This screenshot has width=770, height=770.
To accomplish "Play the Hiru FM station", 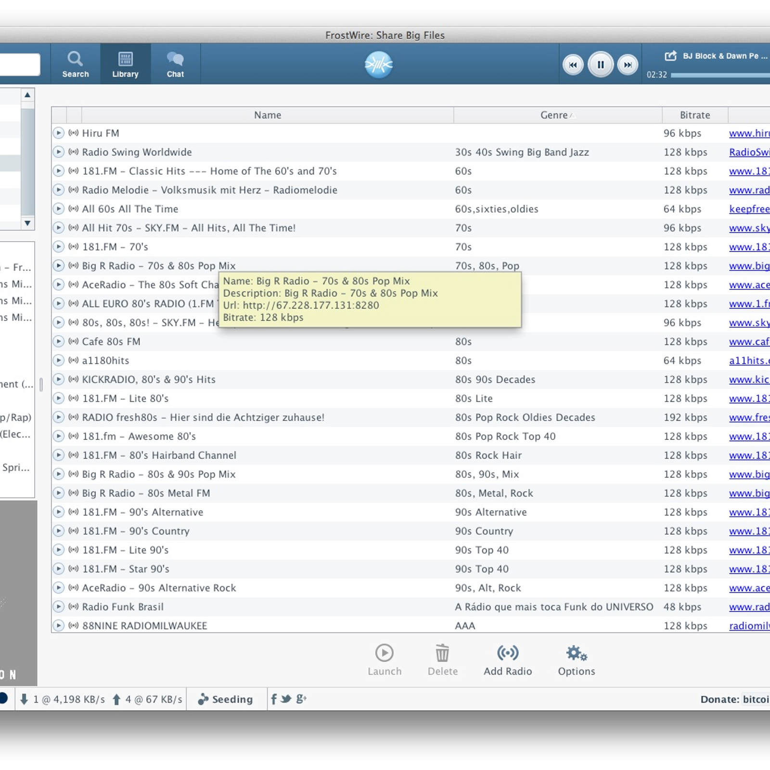I will (58, 133).
